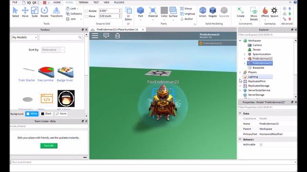Open the Sort by Relevance dropdown
The height and width of the screenshot is (172, 307).
click(x=53, y=50)
